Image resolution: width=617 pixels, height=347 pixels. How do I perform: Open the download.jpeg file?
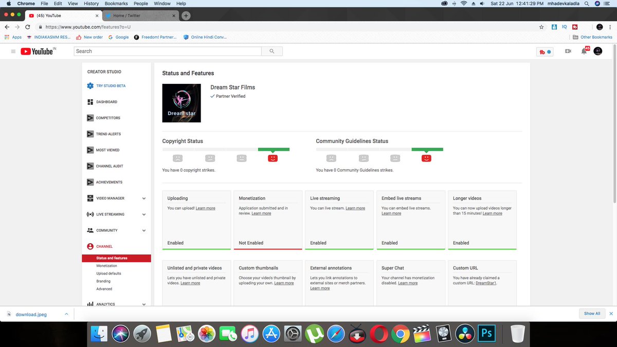coord(31,314)
